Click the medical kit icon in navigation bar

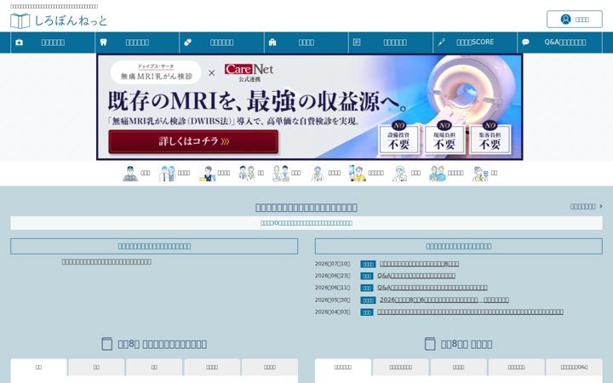click(19, 43)
